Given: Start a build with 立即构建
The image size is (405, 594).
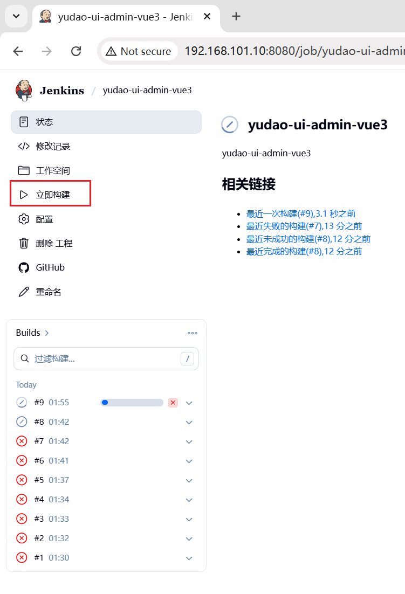Looking at the screenshot, I should [50, 195].
